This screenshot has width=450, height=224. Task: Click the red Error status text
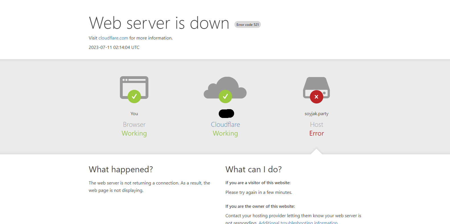coord(316,133)
